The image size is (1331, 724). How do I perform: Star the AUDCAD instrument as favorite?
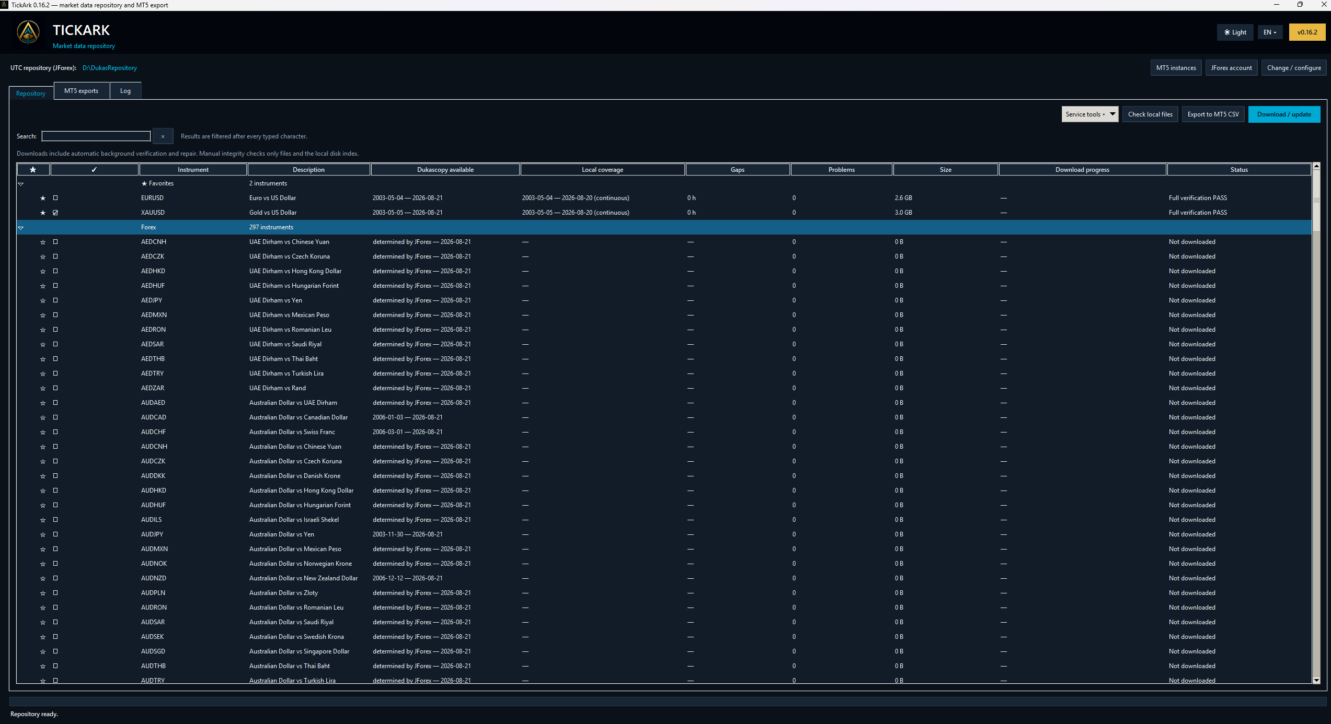coord(43,417)
